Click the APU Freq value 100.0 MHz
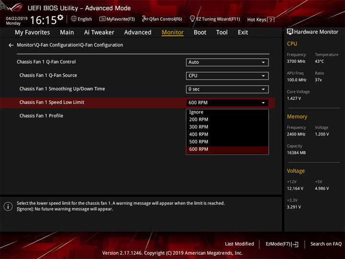The height and width of the screenshot is (259, 345). tap(297, 80)
